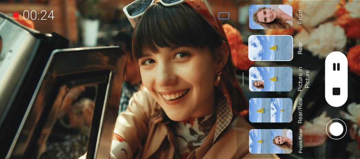Collapse the view mode panel using its handle
The image size is (360, 159).
[x=243, y=79]
